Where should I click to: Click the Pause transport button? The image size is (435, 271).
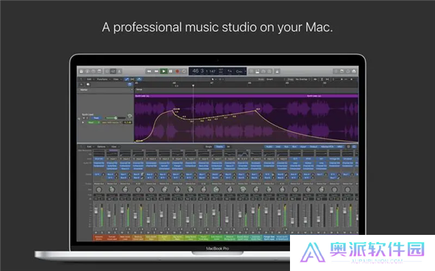[170, 72]
